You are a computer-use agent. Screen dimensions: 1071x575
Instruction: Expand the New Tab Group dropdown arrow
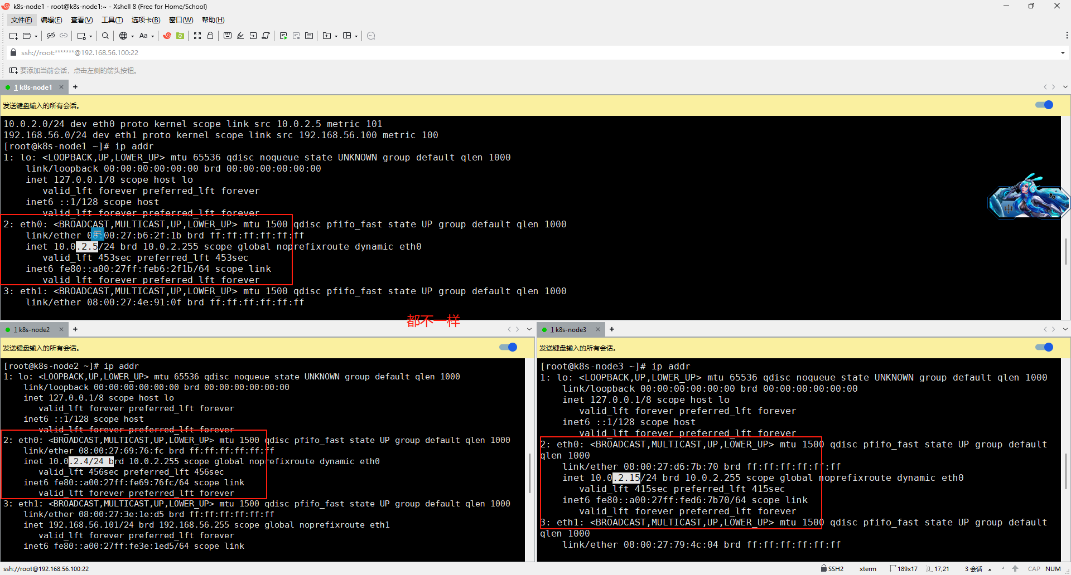(336, 36)
